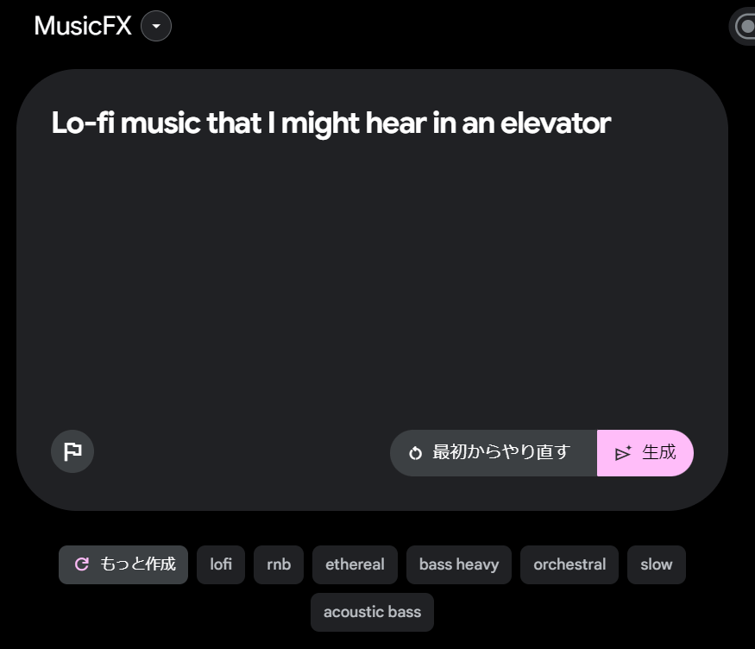Click the 最初からやり直す button label
The image size is (755, 649).
(501, 452)
